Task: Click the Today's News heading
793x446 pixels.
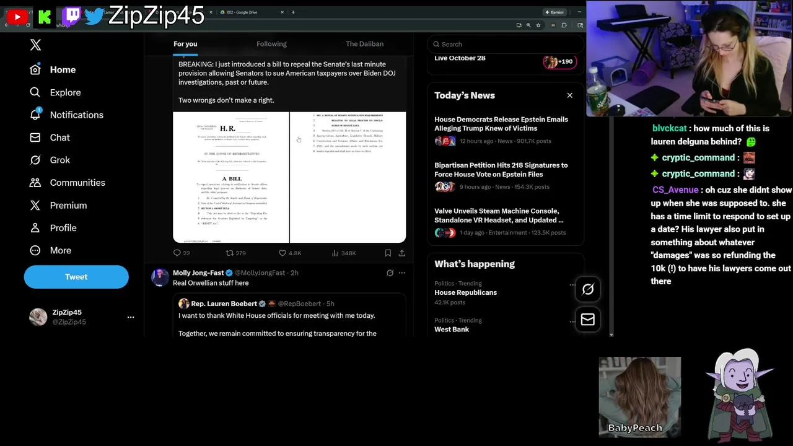Action: pos(465,95)
